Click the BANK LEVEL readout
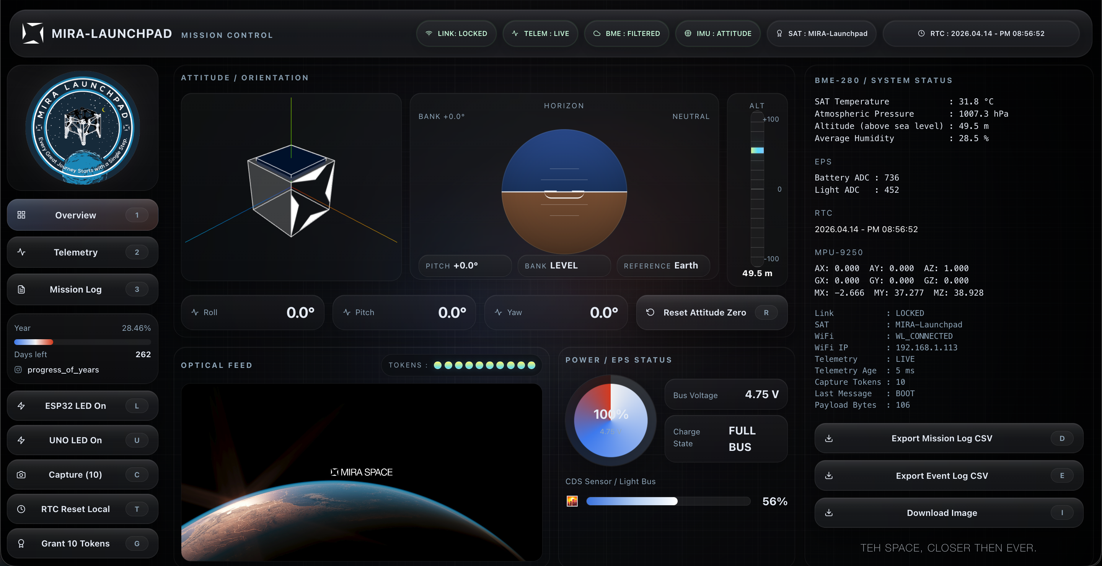 click(x=564, y=266)
